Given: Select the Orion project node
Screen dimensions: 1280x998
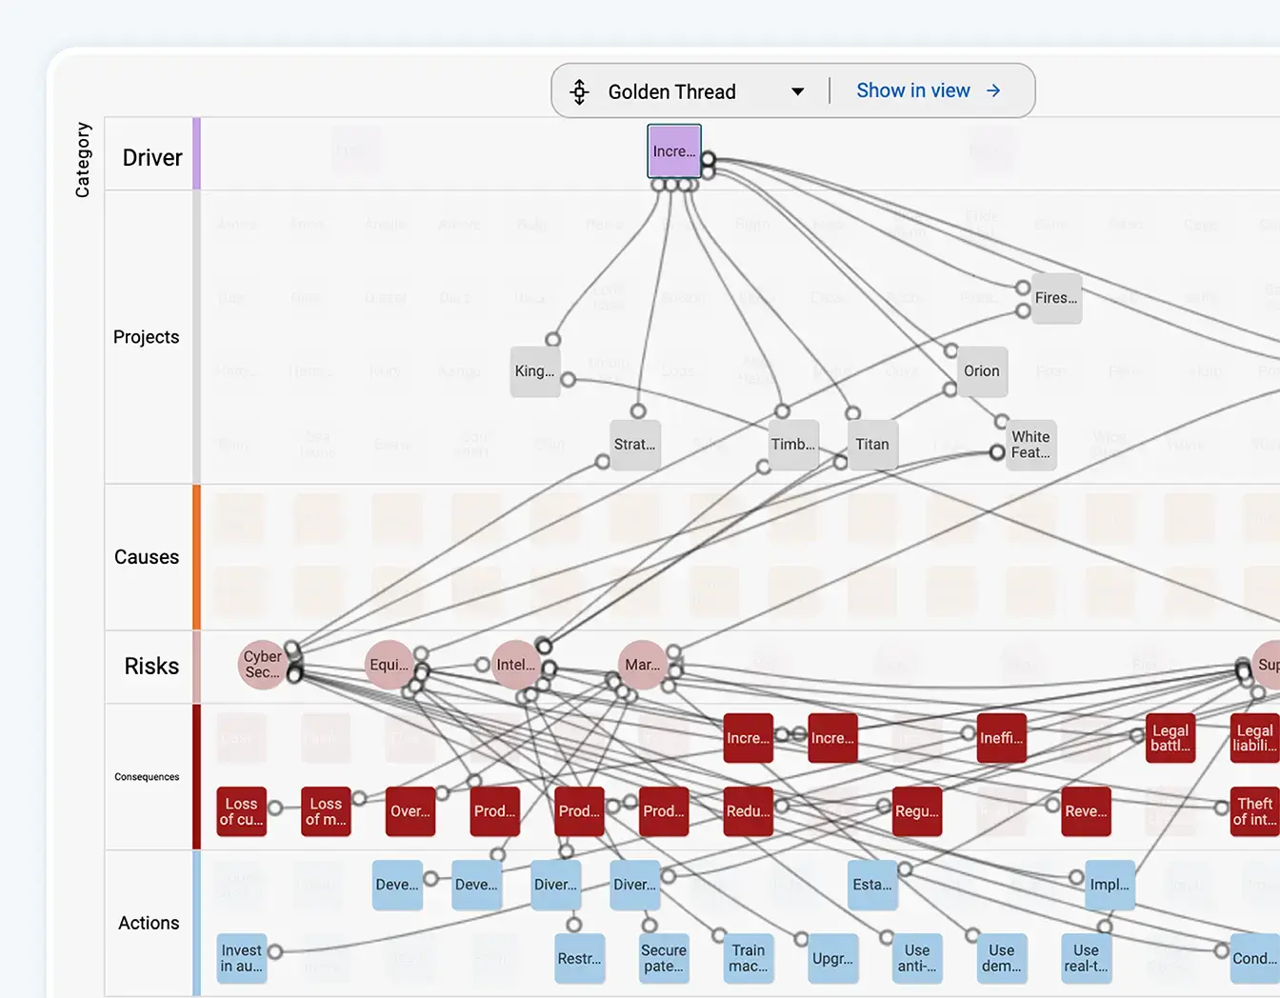Looking at the screenshot, I should pyautogui.click(x=981, y=371).
